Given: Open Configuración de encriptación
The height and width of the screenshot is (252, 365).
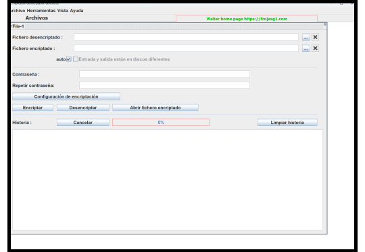Looking at the screenshot, I should pos(66,96).
